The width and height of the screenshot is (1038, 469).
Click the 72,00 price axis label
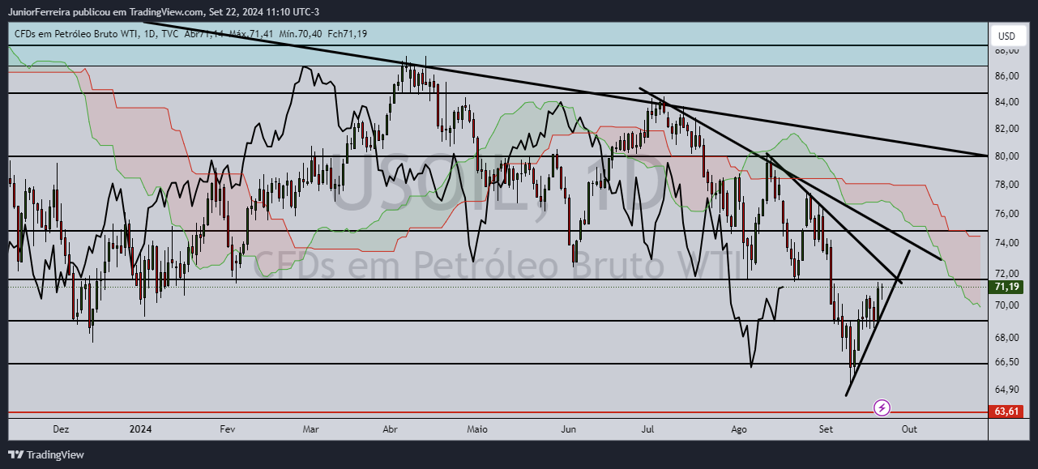1006,274
